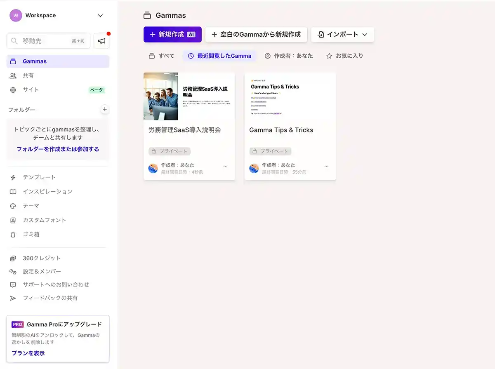
Task: Open more options on 労務管理SaaS card
Action: click(225, 167)
